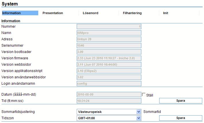Screen dimensions: 204x123
Task: Click the Version användarwebbsidor label
Action: pyautogui.click(x=24, y=77)
